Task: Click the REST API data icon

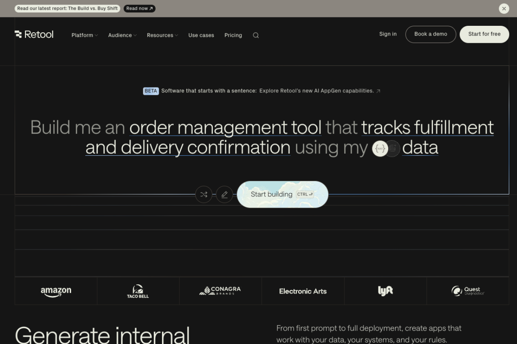Action: click(380, 148)
